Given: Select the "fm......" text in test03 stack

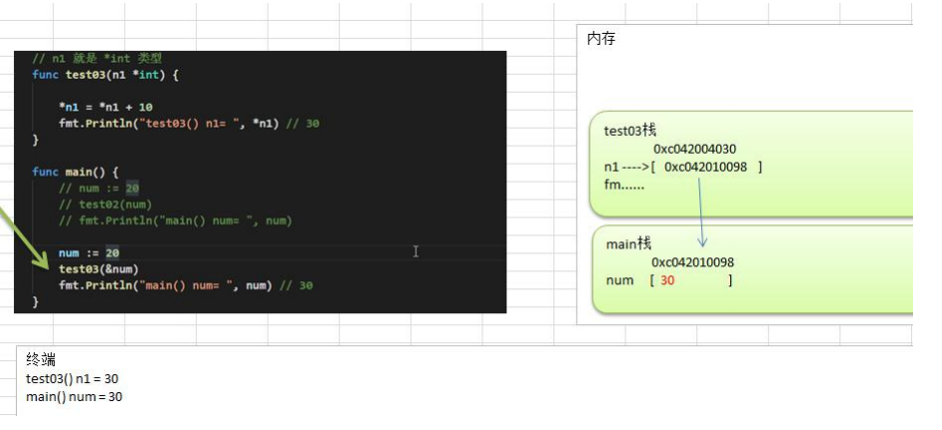Looking at the screenshot, I should pyautogui.click(x=624, y=186).
